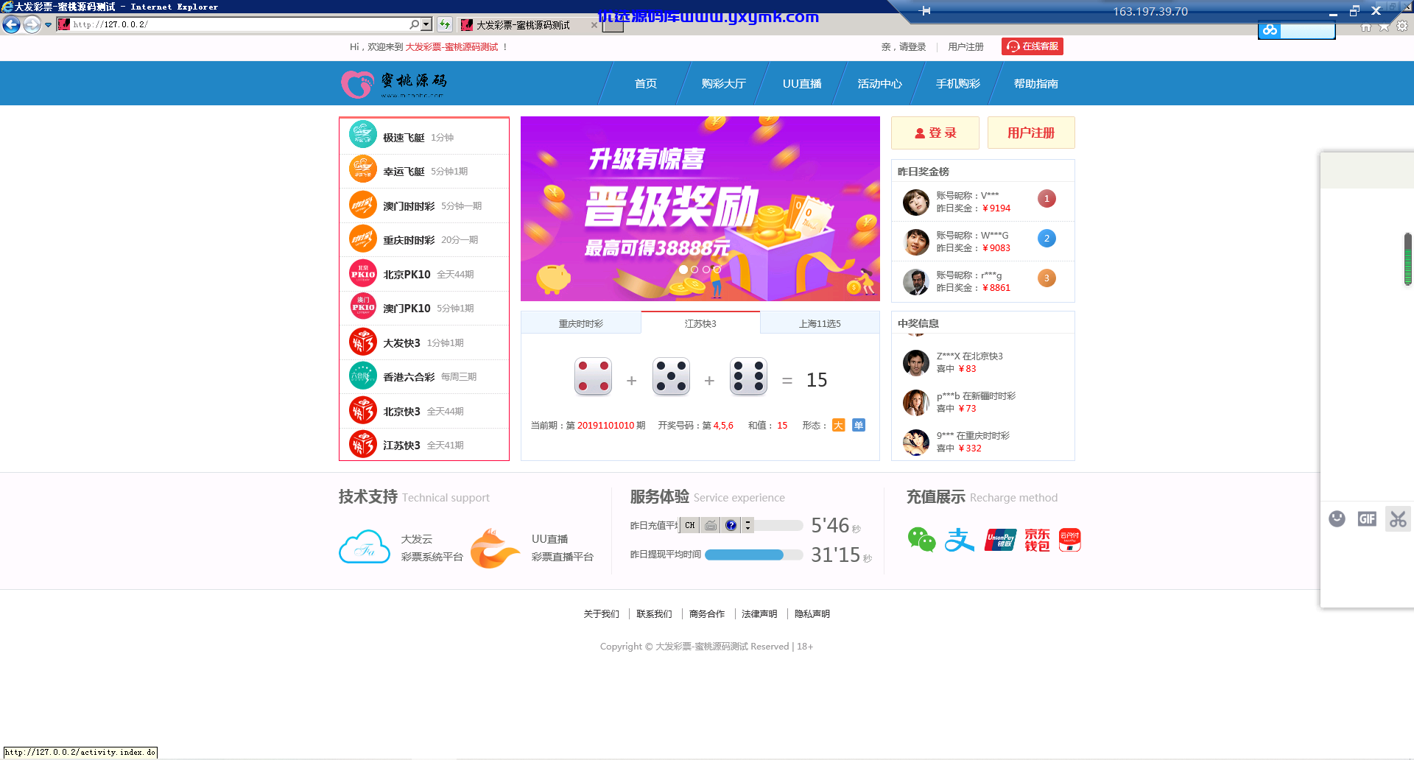
Task: Open the 关于我们 footer link
Action: point(601,613)
